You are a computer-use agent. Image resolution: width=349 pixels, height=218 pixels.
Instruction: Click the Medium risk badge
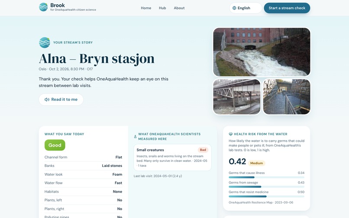click(x=256, y=163)
